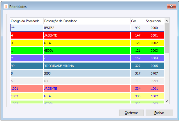Image resolution: width=180 pixels, height=121 pixels.
Task: Click code 99 cell
Action: (x=27, y=66)
